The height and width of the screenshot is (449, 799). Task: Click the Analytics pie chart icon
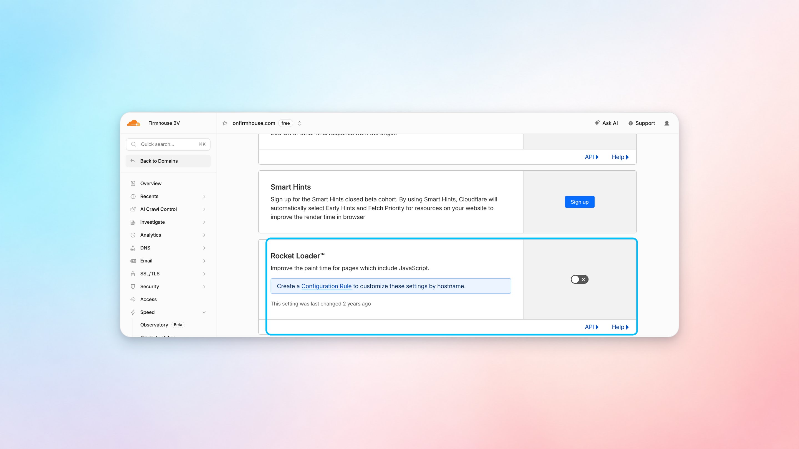click(133, 235)
